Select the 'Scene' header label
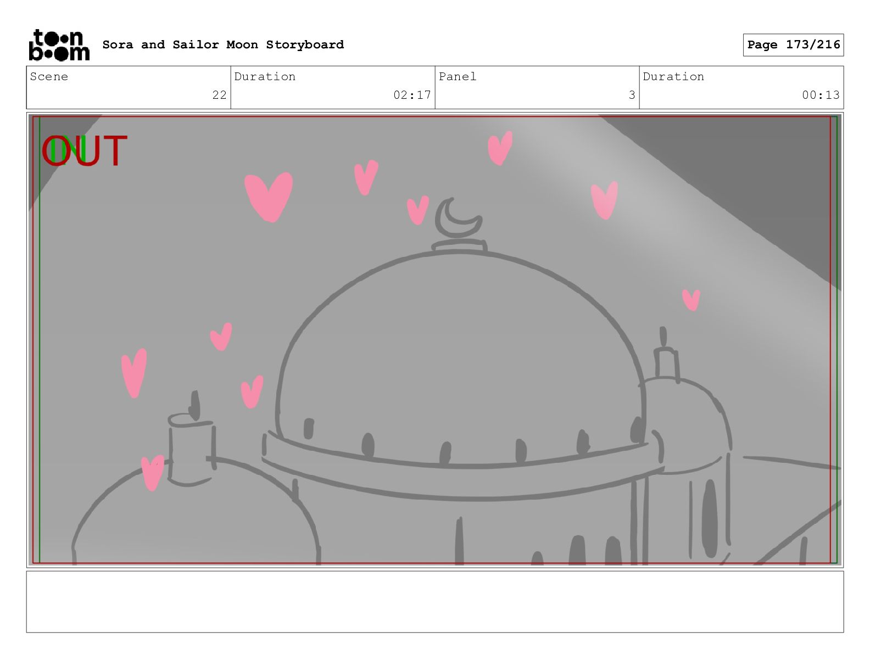This screenshot has width=870, height=672. point(49,76)
